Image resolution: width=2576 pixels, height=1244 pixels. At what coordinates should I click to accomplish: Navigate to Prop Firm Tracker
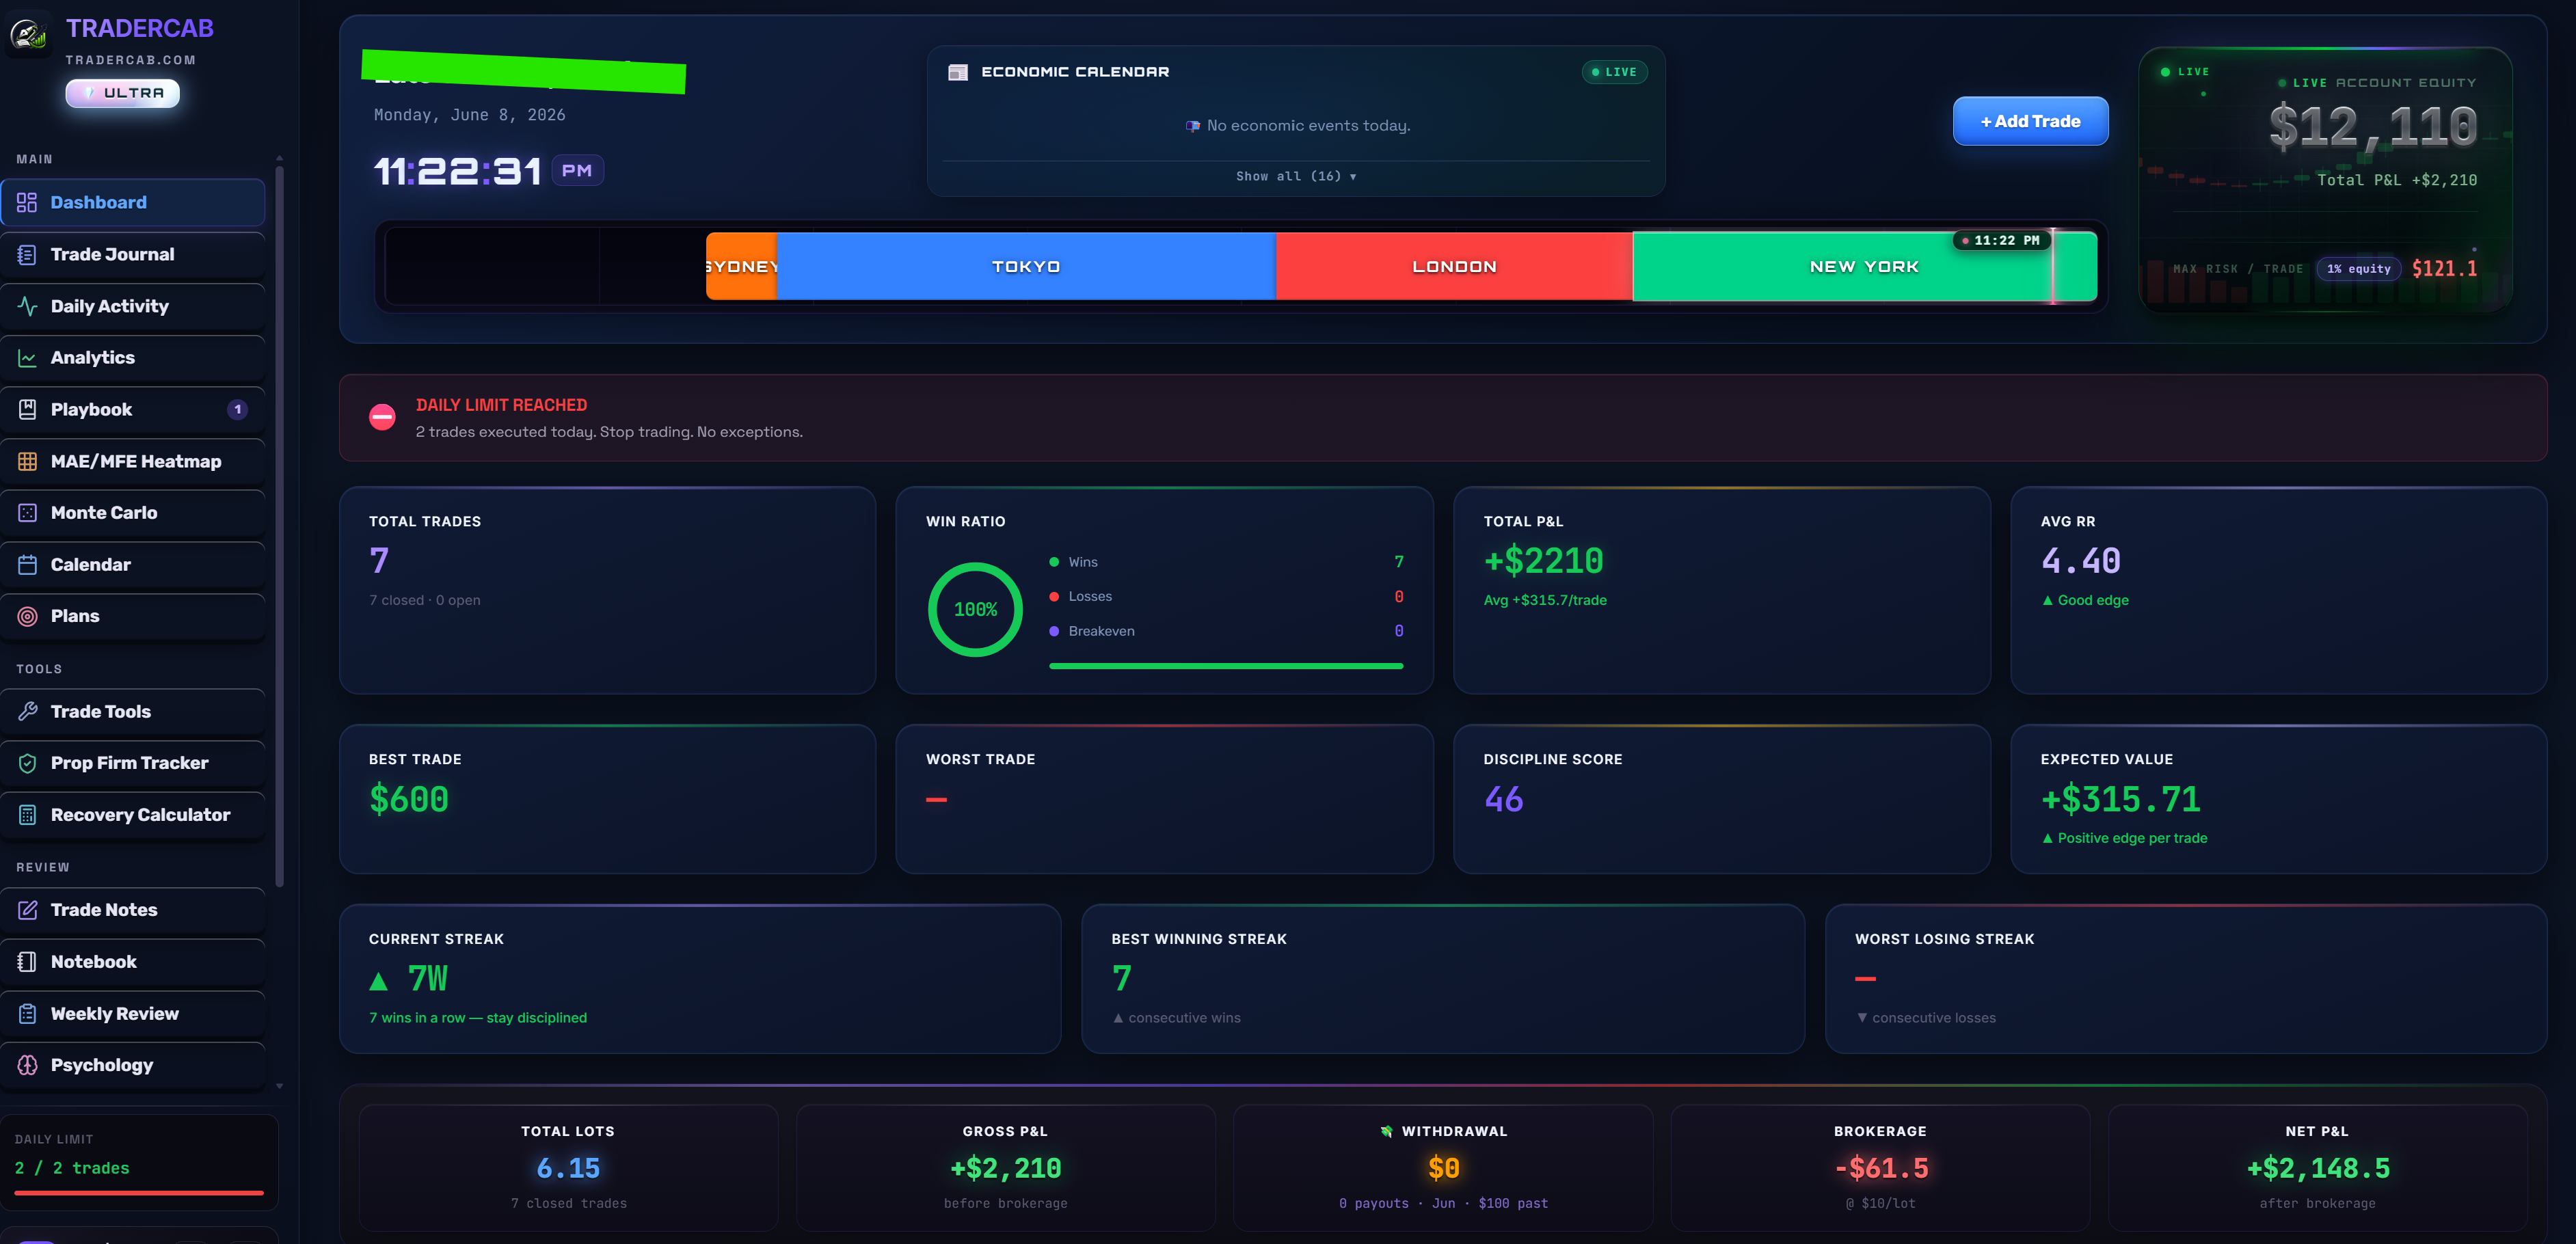coord(132,763)
